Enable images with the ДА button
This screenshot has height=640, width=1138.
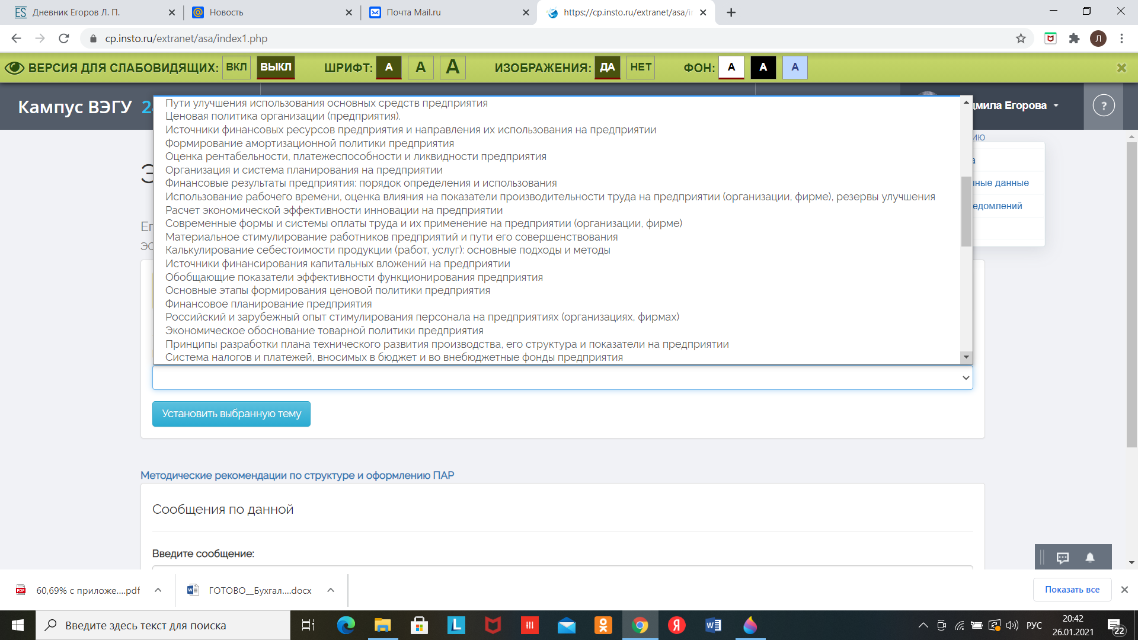[x=607, y=67]
